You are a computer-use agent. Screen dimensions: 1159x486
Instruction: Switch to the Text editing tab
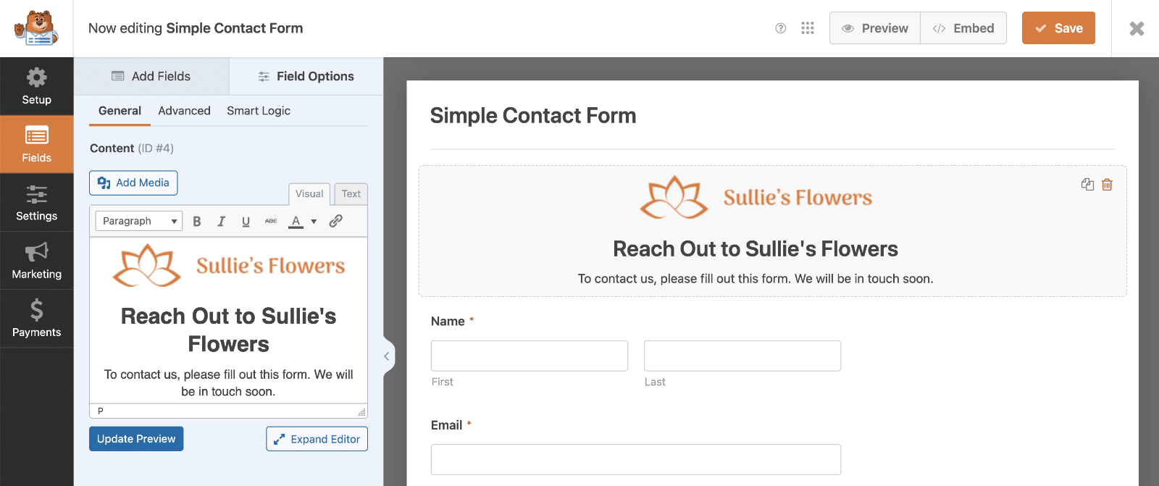(351, 193)
